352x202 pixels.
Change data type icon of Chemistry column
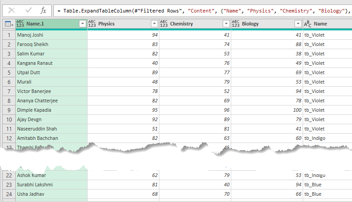pos(164,24)
